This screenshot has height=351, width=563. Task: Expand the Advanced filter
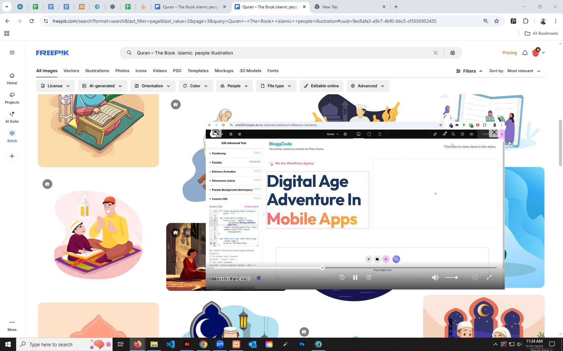click(368, 86)
